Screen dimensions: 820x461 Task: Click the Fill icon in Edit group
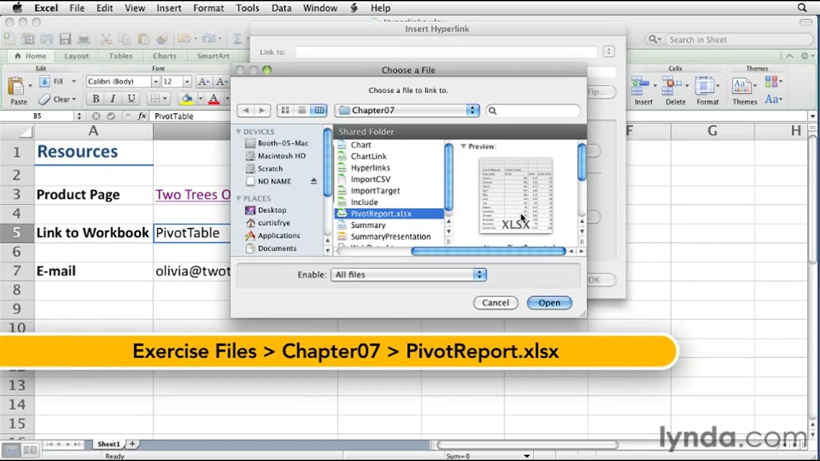coord(44,81)
